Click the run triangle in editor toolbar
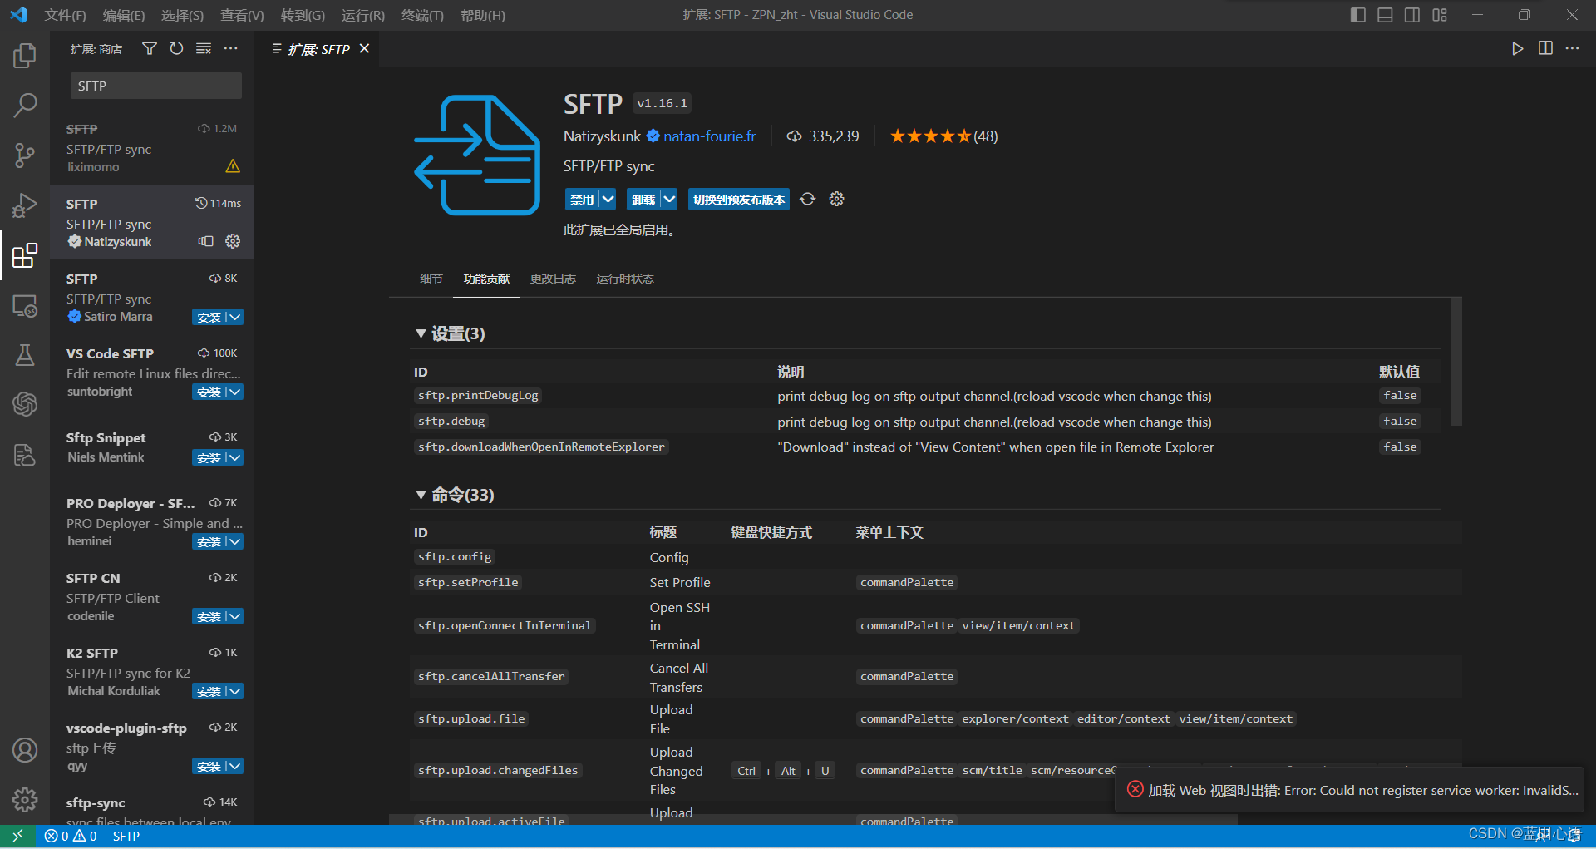The height and width of the screenshot is (849, 1596). click(x=1517, y=48)
